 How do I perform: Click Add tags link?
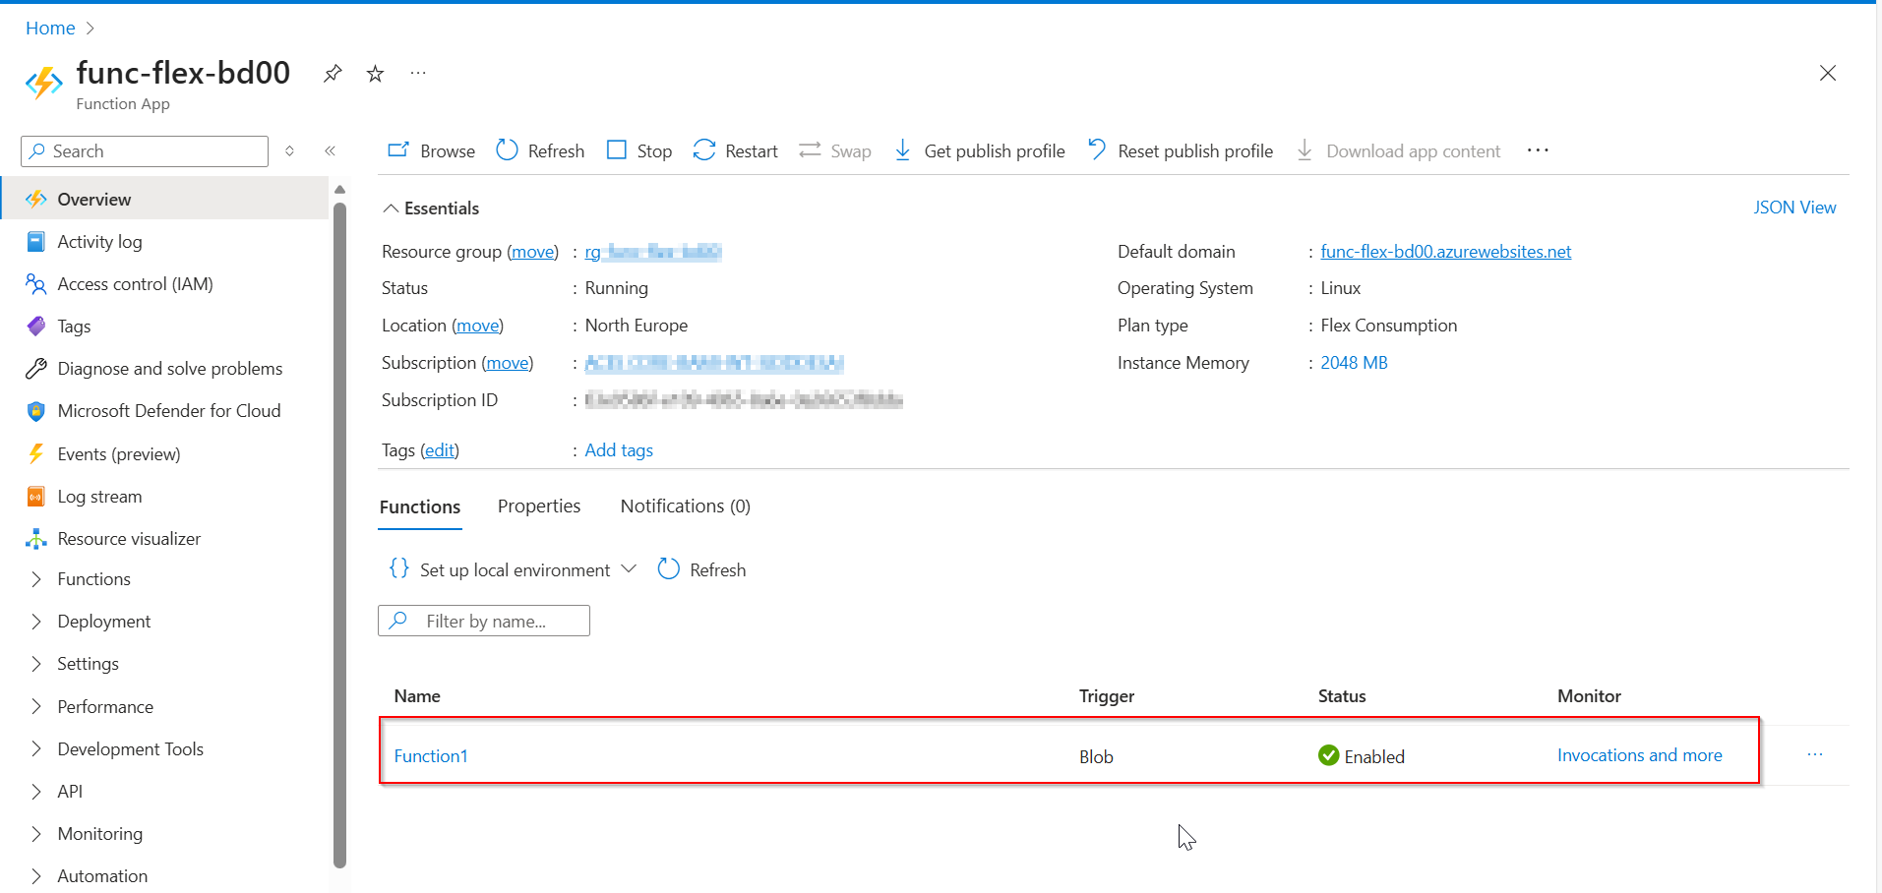619,450
